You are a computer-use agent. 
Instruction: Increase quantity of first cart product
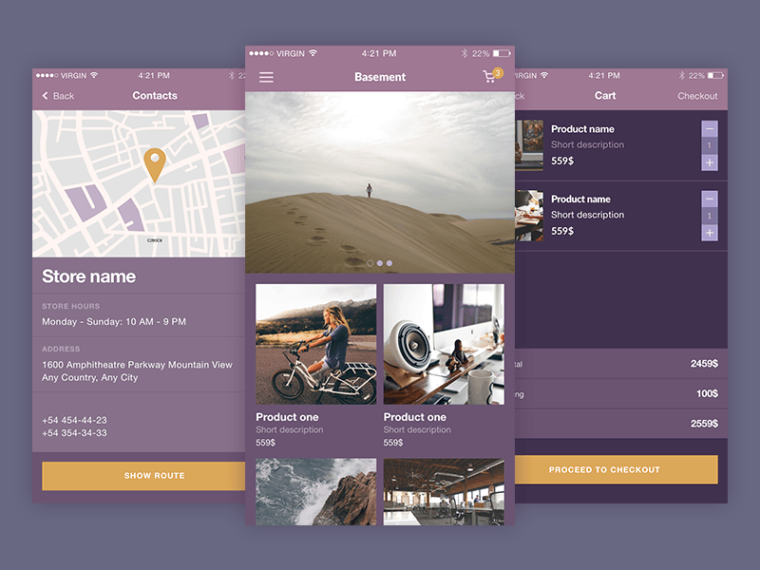click(x=709, y=162)
